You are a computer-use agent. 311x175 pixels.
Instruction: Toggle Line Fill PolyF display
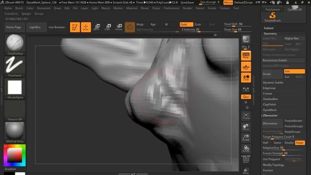pyautogui.click(x=246, y=159)
